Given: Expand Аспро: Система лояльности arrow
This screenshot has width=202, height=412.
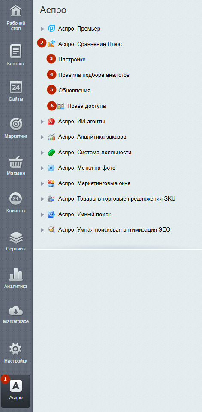Looking at the screenshot, I should pyautogui.click(x=43, y=153).
